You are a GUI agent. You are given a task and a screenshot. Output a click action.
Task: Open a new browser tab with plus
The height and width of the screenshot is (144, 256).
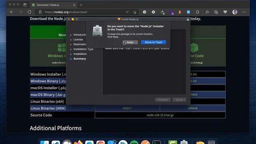tap(81, 5)
